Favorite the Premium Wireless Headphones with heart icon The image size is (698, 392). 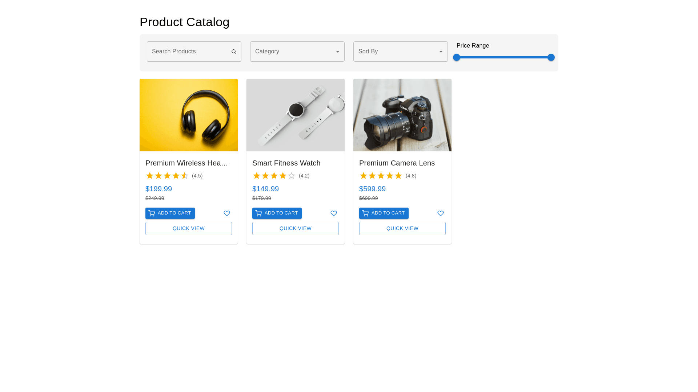[227, 213]
